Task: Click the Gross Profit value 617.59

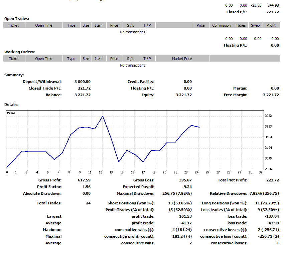Action: point(84,180)
